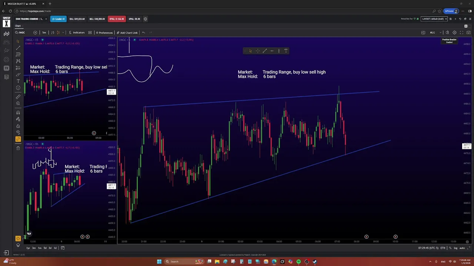This screenshot has height=266, width=474.
Task: Open the forecasting and measurement tools
Action: (x=18, y=68)
